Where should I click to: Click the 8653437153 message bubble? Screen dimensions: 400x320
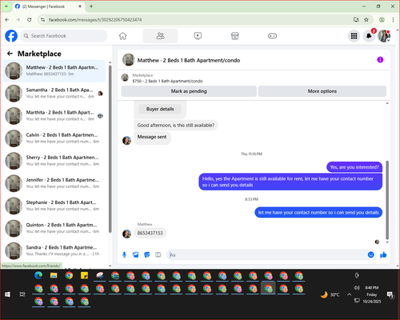pos(150,233)
